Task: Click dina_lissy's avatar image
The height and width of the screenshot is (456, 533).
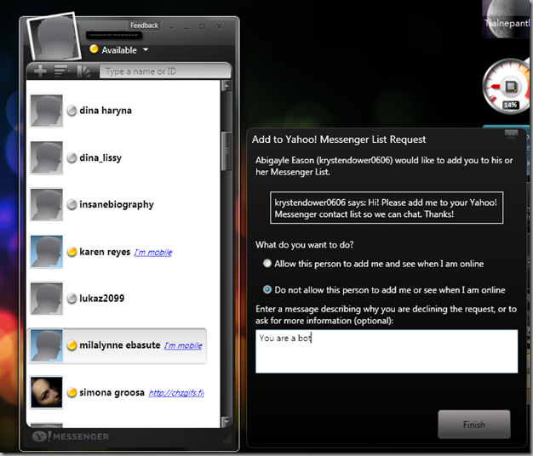Action: coord(47,158)
